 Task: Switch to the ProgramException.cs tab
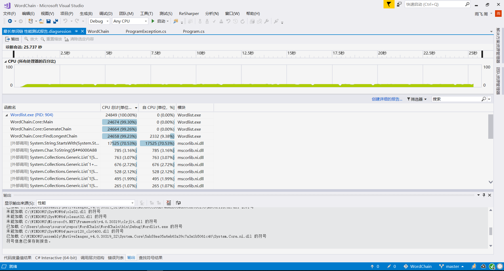[146, 31]
